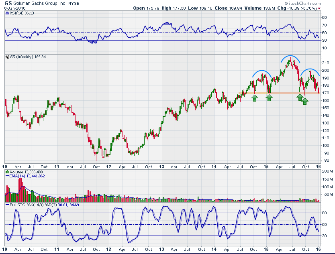
Task: Click the Volume 13,806,488 legend text
Action: point(26,172)
